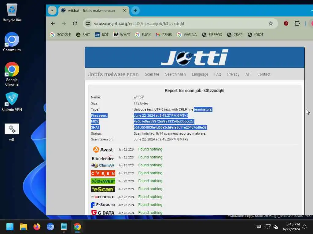View site information icon in address bar
Viewport: 313px width, 234px height.
88,23
